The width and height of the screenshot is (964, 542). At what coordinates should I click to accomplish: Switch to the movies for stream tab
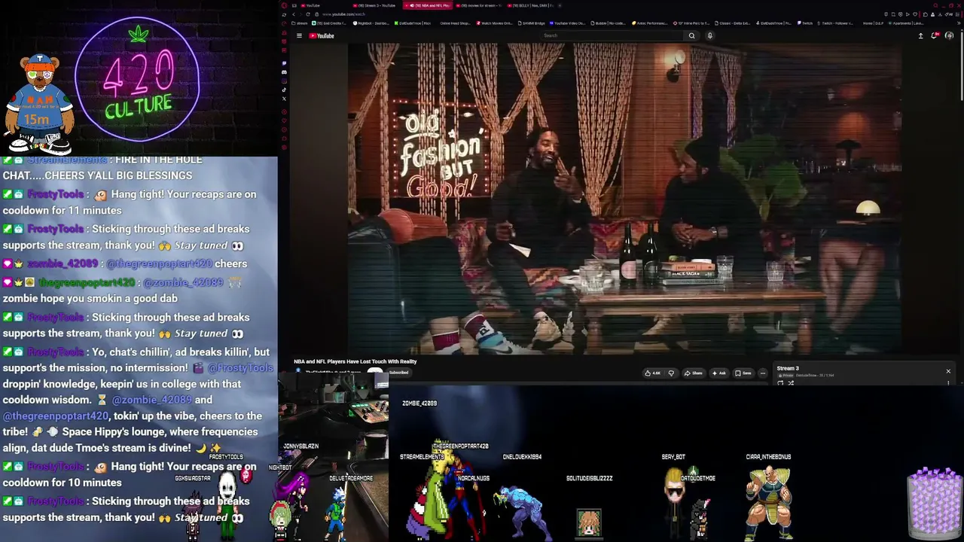(x=480, y=5)
